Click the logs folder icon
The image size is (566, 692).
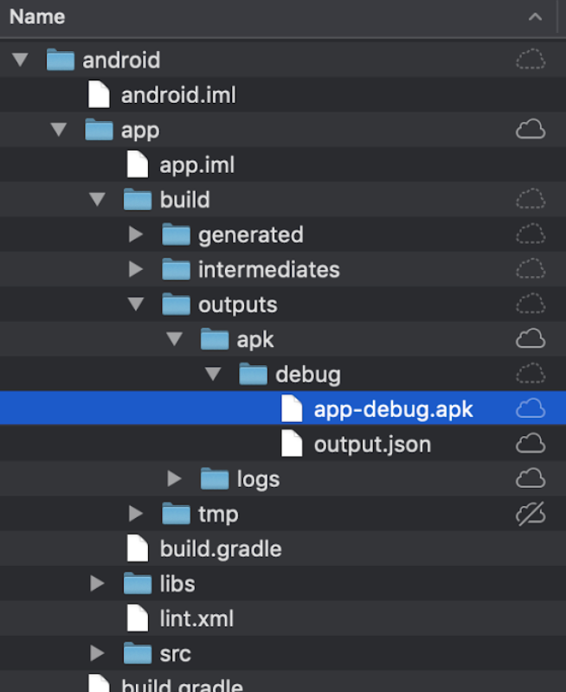click(215, 479)
